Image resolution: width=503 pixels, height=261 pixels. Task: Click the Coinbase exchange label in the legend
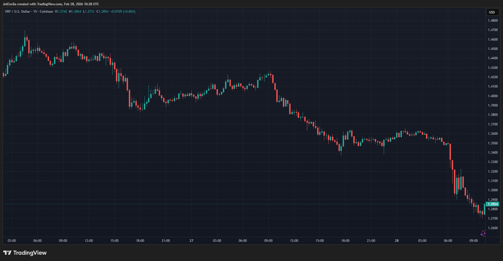[x=46, y=12]
